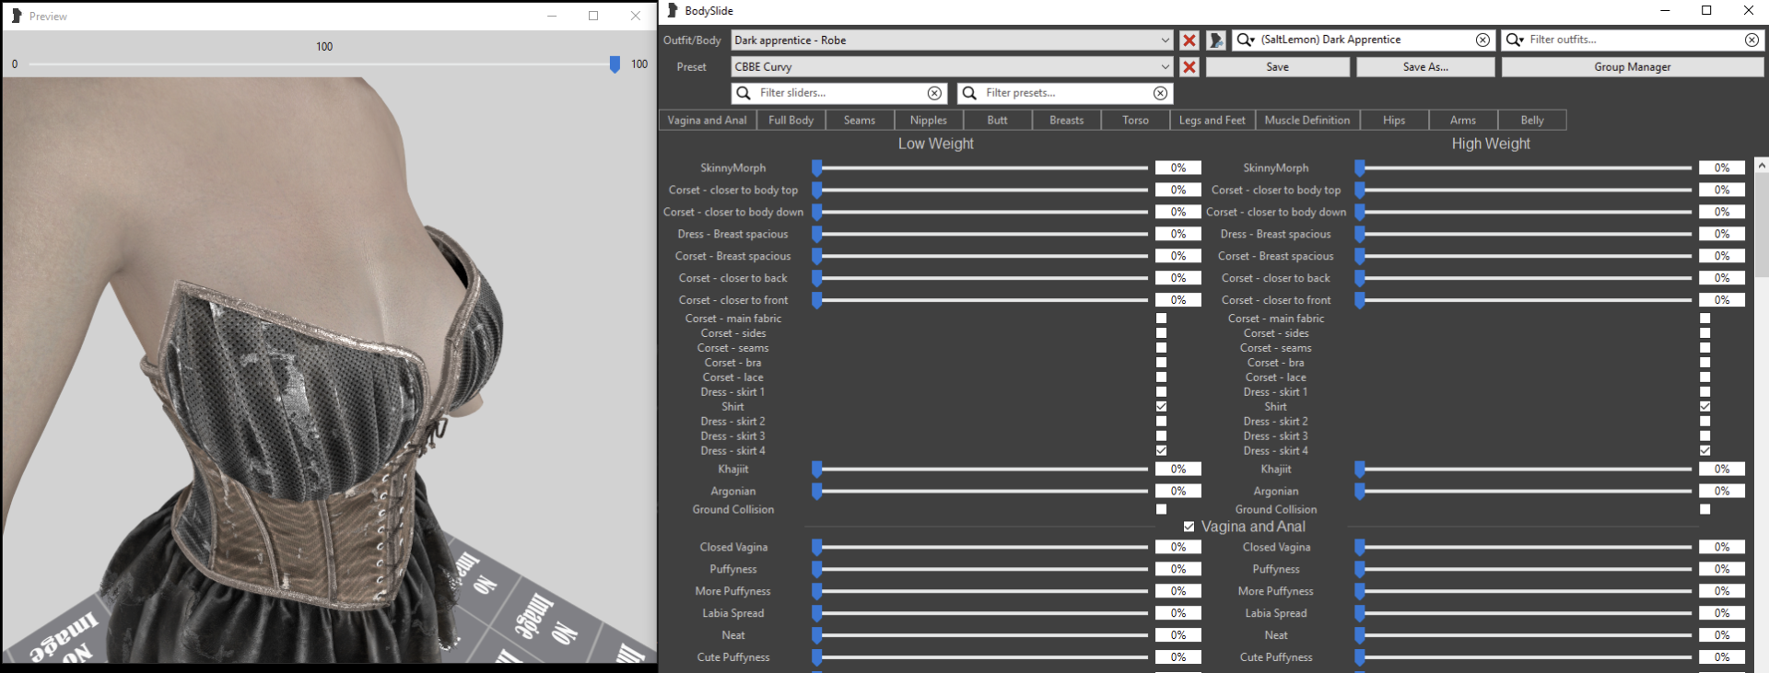Screen dimensions: 1769x673
Task: Click the Save As... button
Action: tap(1425, 67)
